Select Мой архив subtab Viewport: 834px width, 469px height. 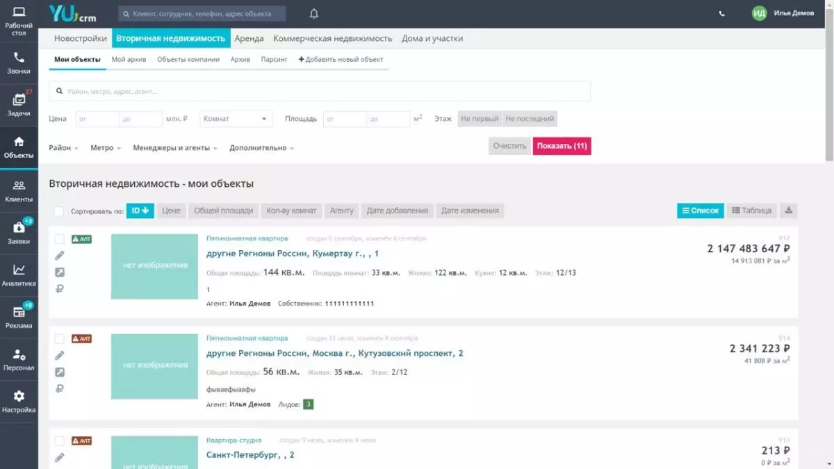[x=129, y=60]
